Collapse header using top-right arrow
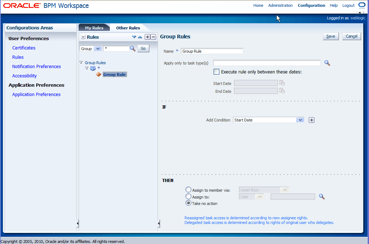Screen dimensions: 369x244 [360, 13]
